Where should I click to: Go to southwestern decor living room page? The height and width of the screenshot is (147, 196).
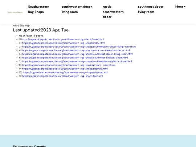(77, 9)
